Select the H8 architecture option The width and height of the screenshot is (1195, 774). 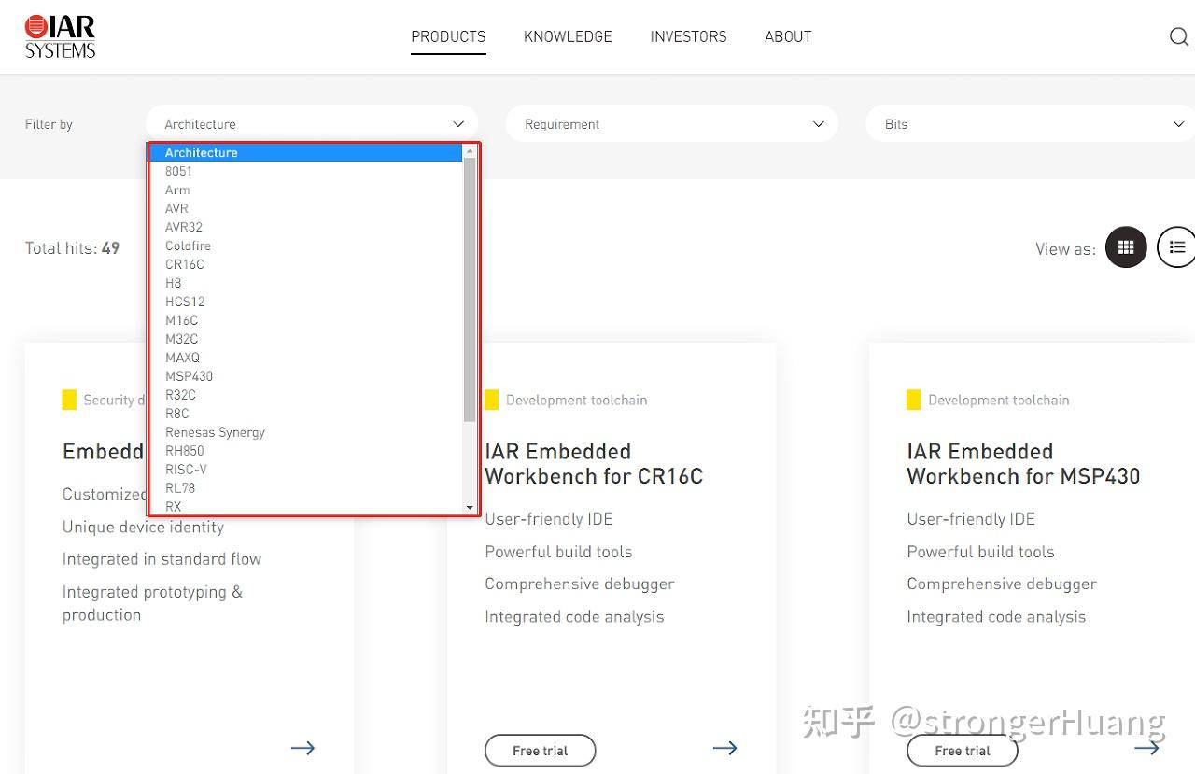pyautogui.click(x=306, y=283)
